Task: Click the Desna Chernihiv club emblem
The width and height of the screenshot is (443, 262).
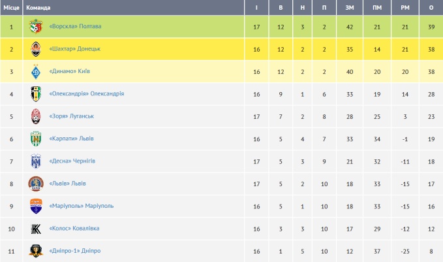Action: click(36, 161)
